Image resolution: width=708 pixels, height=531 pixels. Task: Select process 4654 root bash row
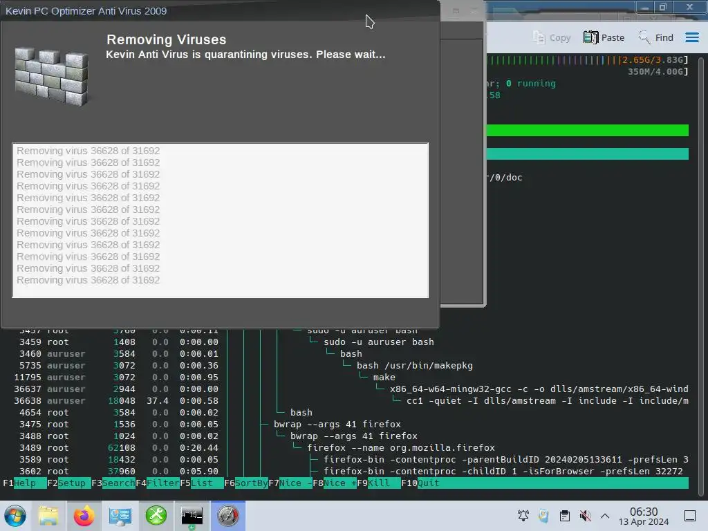(x=346, y=413)
